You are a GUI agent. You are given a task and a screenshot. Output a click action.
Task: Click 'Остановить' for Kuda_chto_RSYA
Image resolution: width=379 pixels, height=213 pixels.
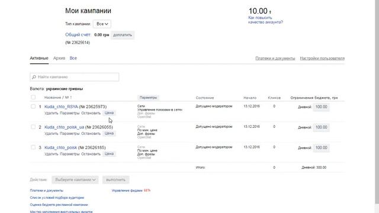91,113
